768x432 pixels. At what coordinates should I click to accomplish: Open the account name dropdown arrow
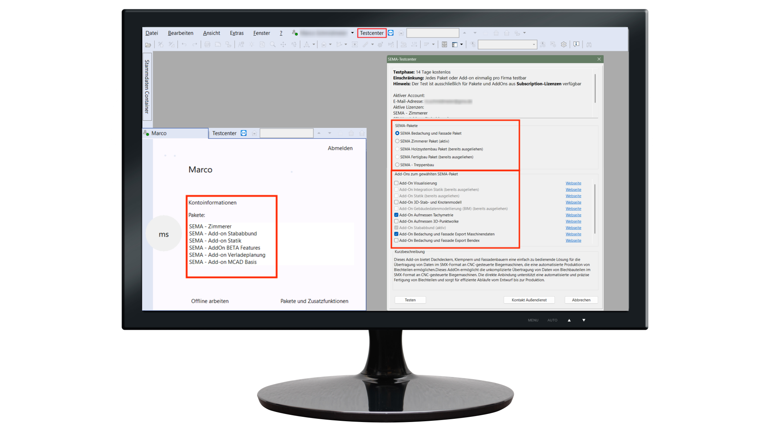click(x=352, y=33)
